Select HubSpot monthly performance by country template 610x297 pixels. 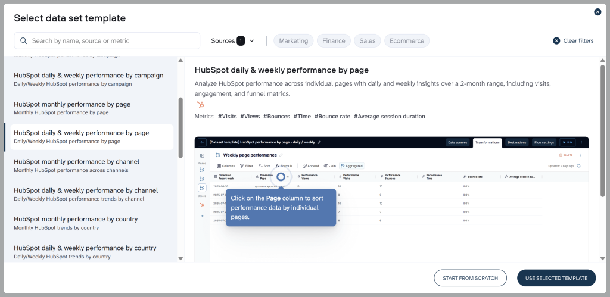click(x=92, y=223)
